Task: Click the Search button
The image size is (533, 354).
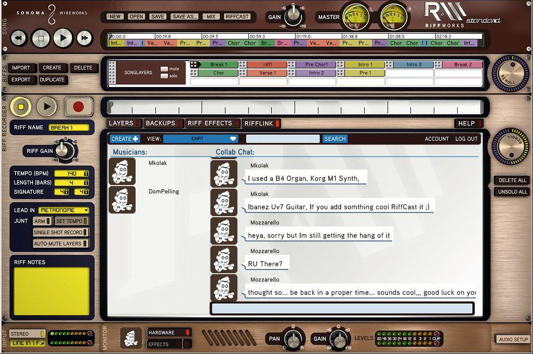Action: [335, 139]
